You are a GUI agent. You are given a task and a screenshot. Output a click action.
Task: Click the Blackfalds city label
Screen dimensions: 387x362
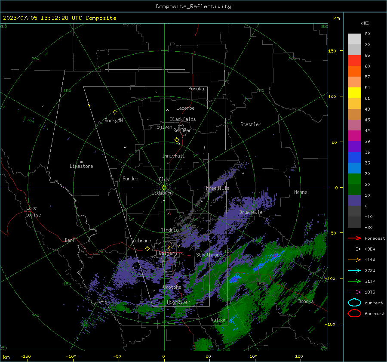[x=183, y=119]
